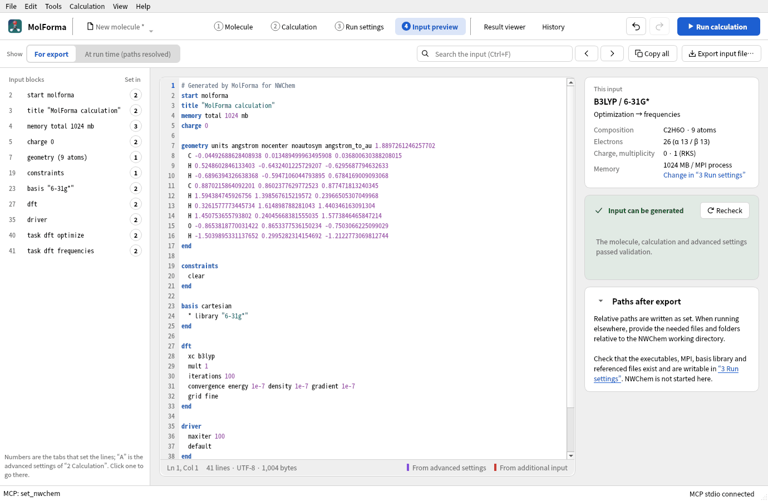
Task: Open the Calculation menu
Action: (x=87, y=6)
